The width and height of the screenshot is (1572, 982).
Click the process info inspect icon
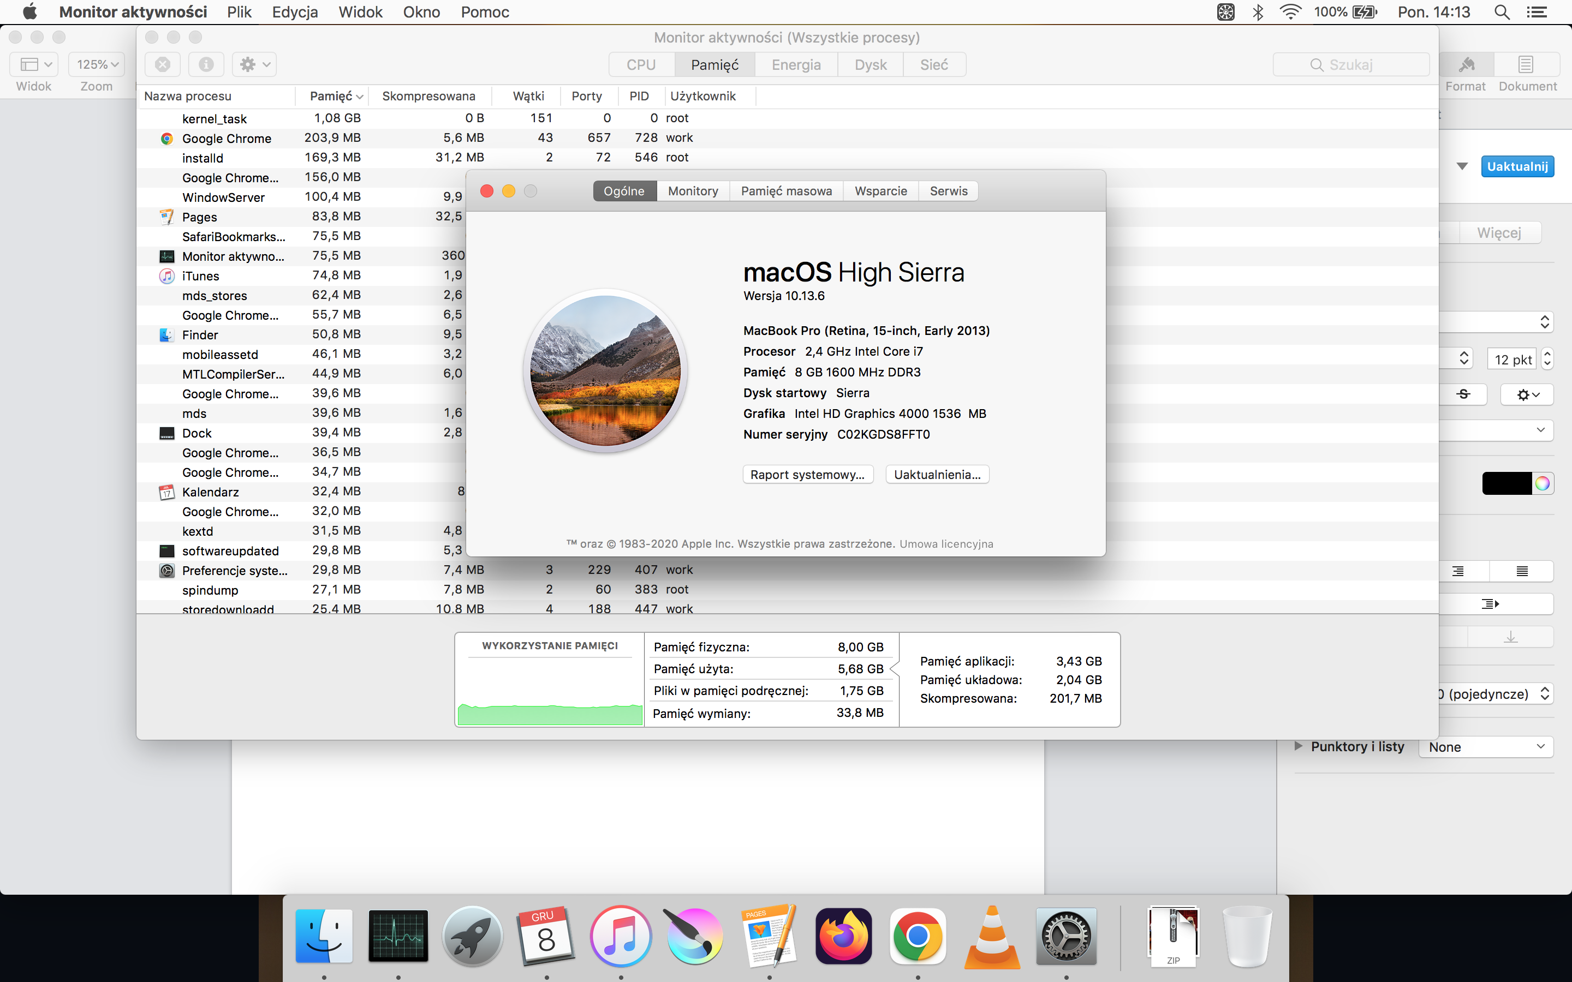pos(206,64)
